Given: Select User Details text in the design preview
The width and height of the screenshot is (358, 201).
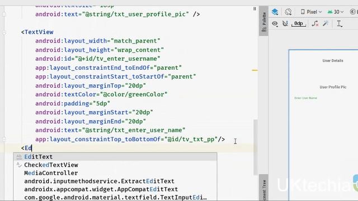Looking at the screenshot, I should point(333,61).
